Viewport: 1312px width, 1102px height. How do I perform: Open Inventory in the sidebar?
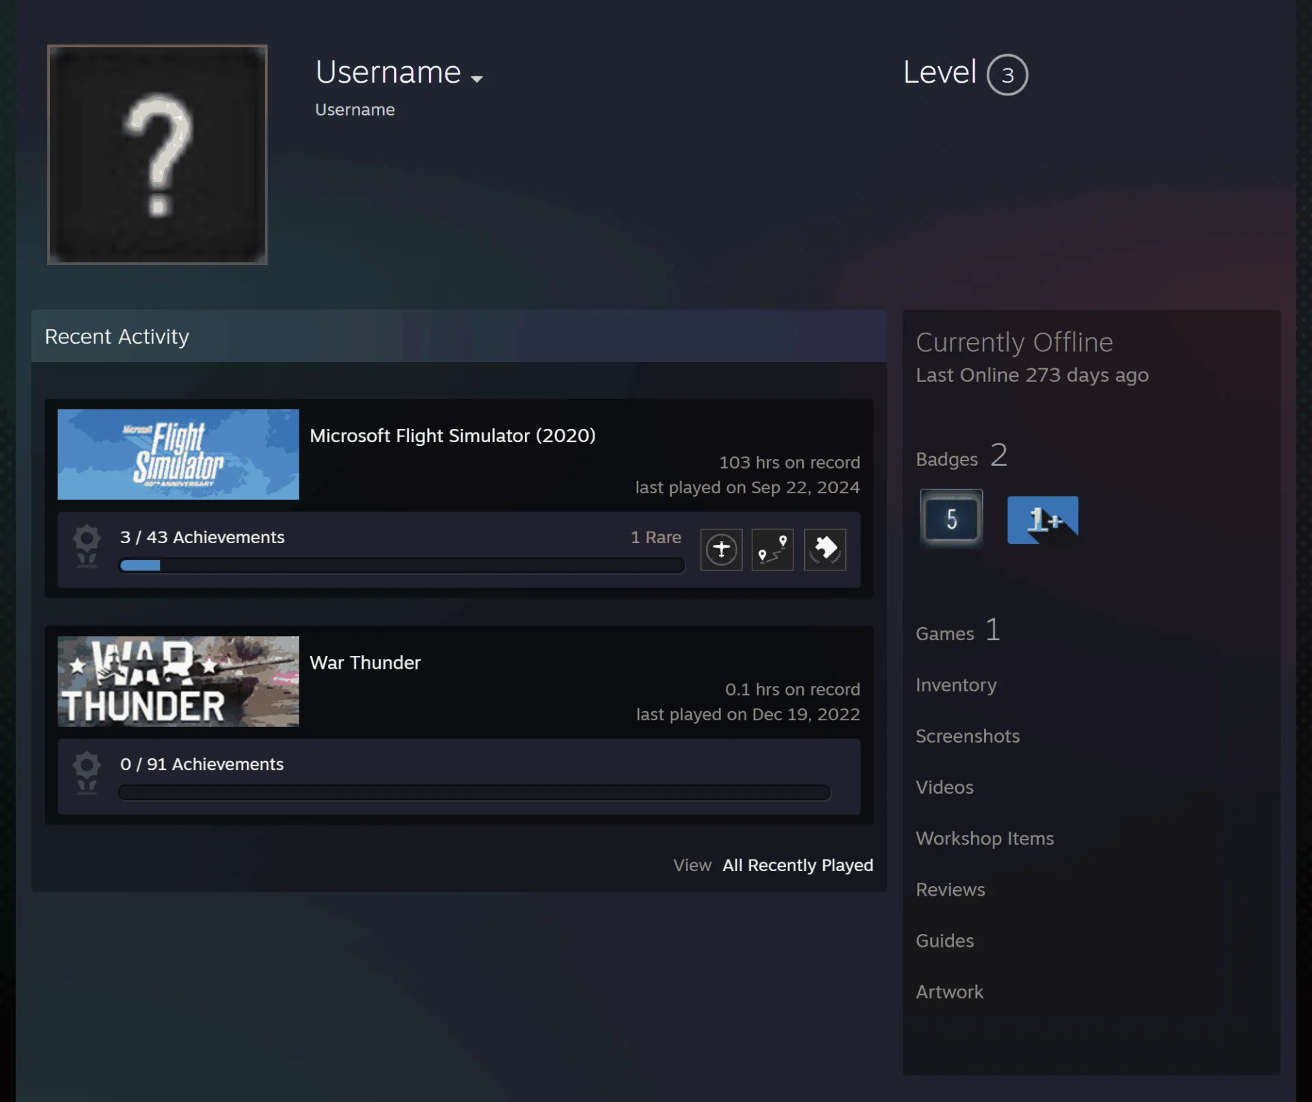coord(956,685)
